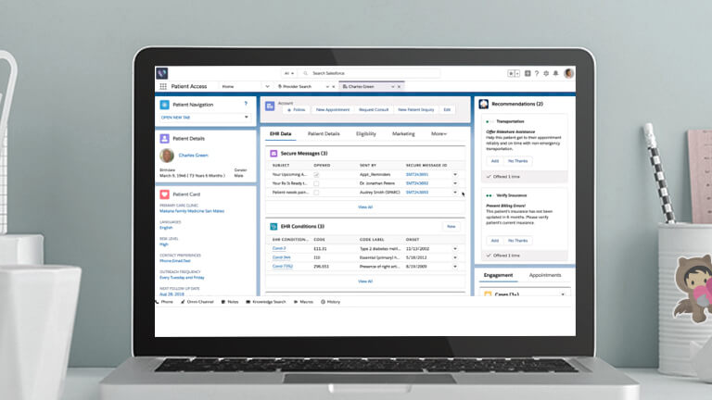Toggle Opened checkbox for Your Upcoming A... message
The height and width of the screenshot is (400, 712).
pyautogui.click(x=316, y=174)
